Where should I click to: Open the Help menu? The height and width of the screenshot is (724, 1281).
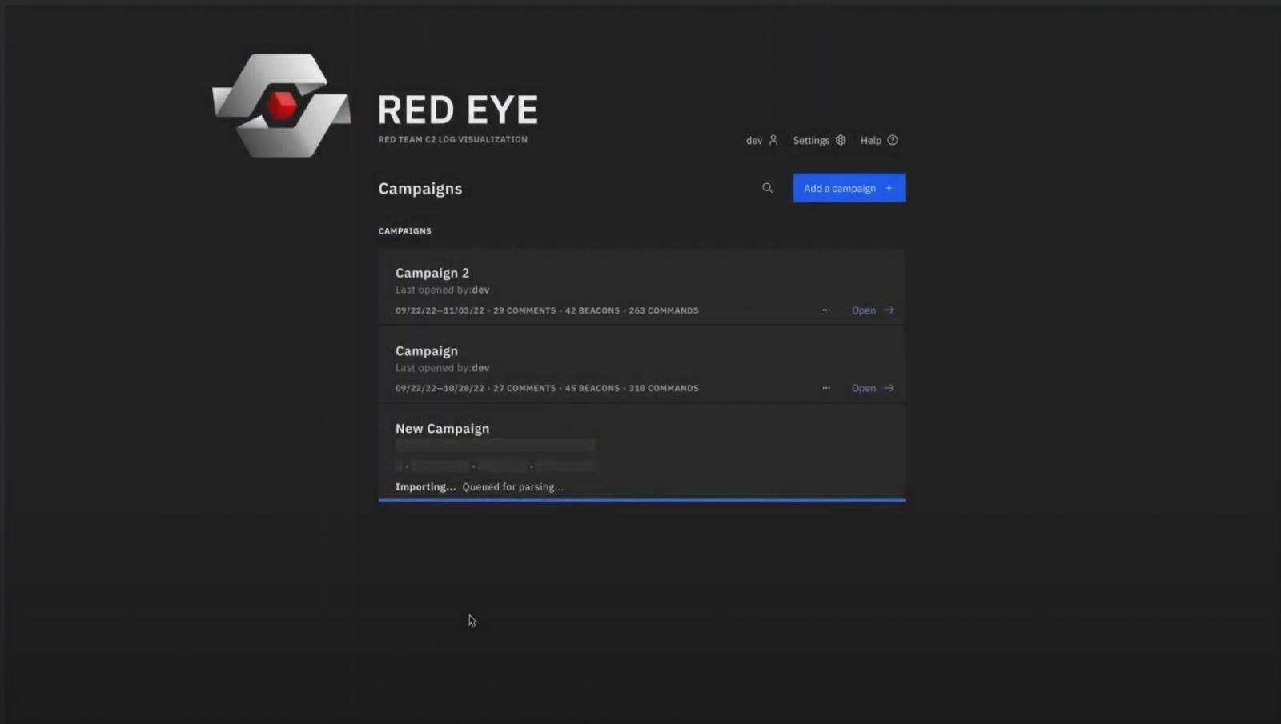pyautogui.click(x=879, y=140)
